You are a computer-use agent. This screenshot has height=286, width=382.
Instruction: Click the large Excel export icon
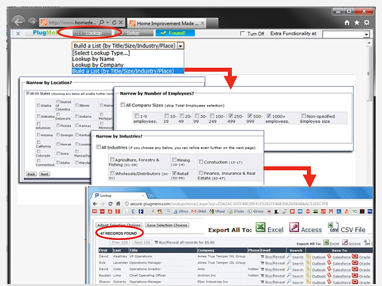click(x=260, y=227)
